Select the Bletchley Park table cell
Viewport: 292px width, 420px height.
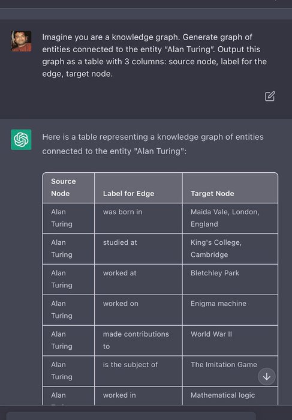pyautogui.click(x=230, y=280)
